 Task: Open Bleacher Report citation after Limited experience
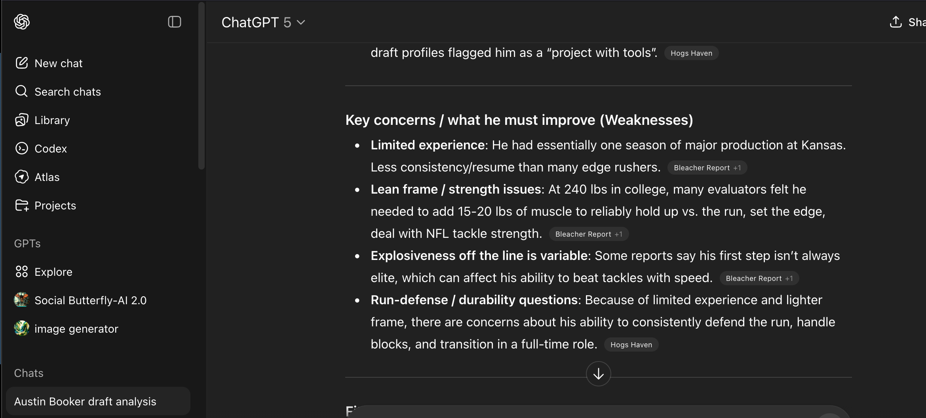[707, 168]
